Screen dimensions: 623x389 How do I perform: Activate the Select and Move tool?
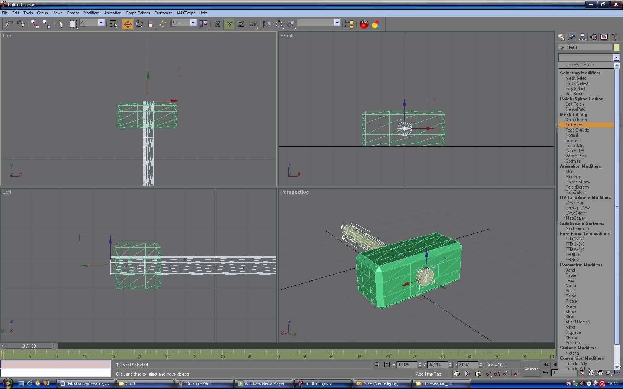(127, 24)
